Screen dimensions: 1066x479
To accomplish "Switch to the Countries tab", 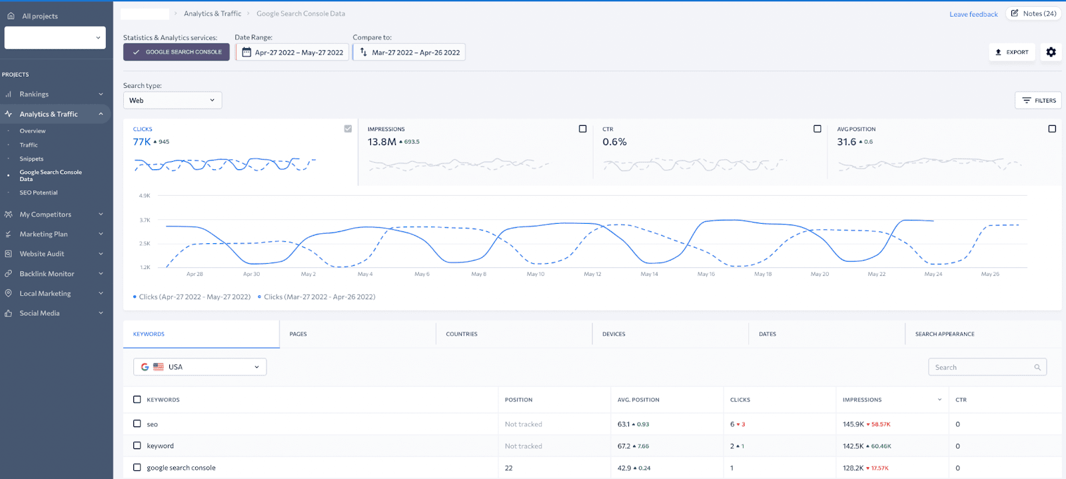I will pyautogui.click(x=514, y=334).
